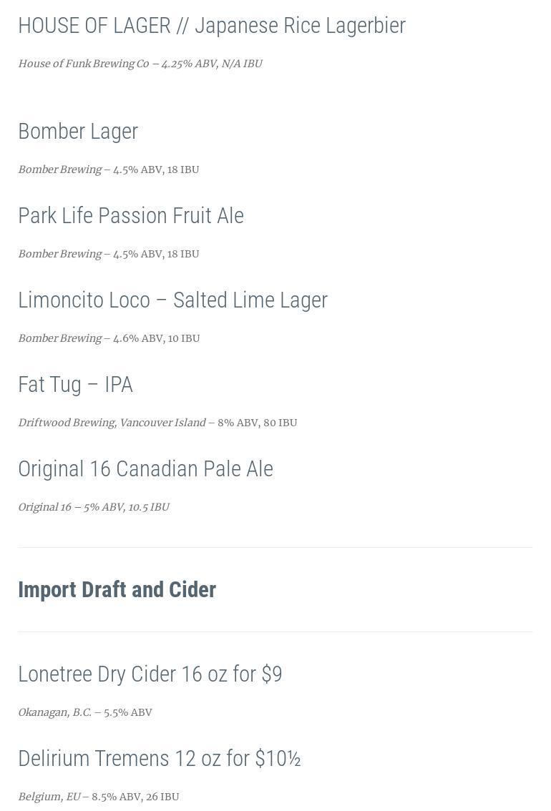Image resolution: width=551 pixels, height=811 pixels.
Task: Select Lonetree Dry Cider 16 oz for $9
Action: click(x=150, y=674)
